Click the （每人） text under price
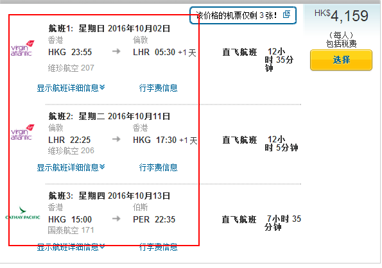This screenshot has width=382, height=268. pyautogui.click(x=341, y=35)
